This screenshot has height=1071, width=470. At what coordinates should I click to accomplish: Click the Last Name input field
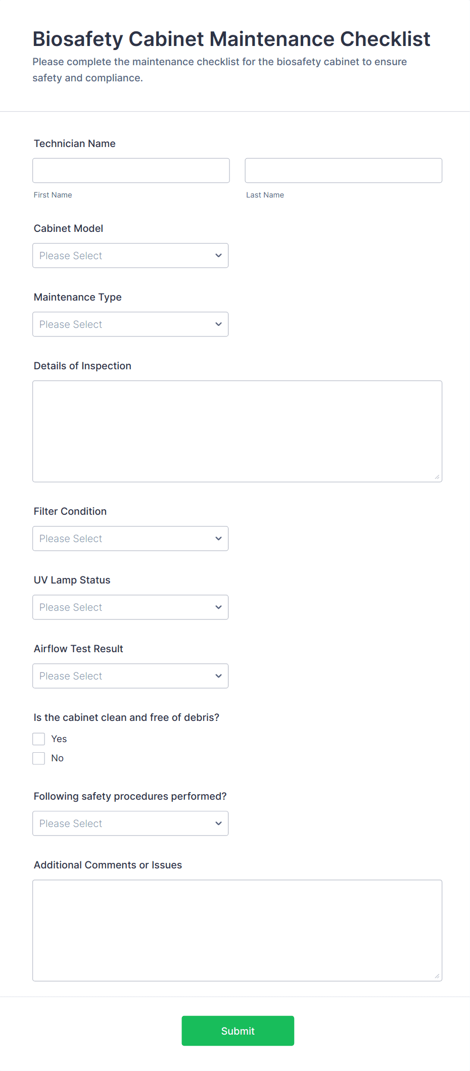pyautogui.click(x=343, y=171)
